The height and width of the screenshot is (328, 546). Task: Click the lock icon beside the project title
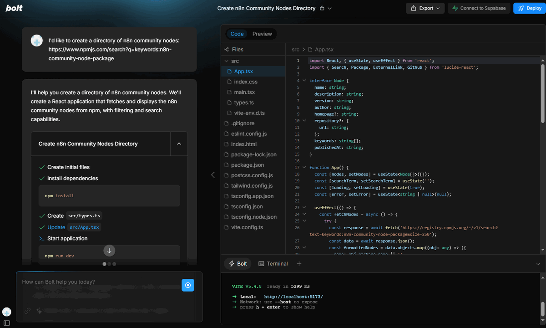[321, 8]
